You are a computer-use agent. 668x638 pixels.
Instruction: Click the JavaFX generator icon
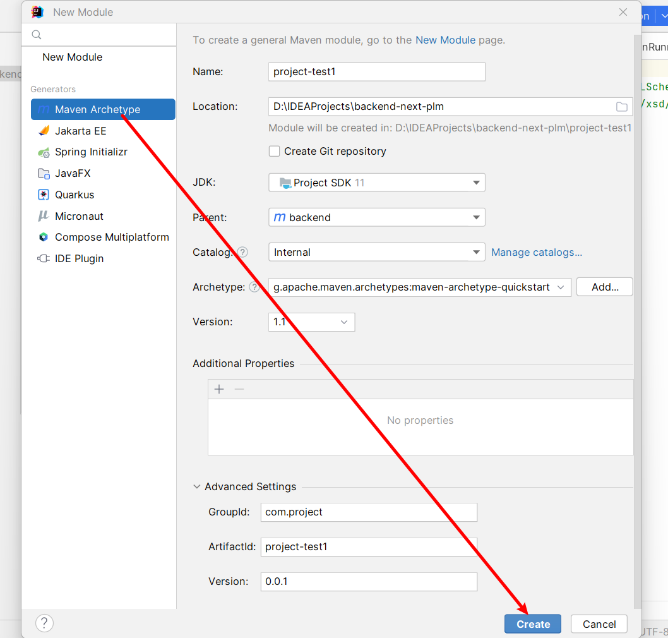[x=44, y=174]
